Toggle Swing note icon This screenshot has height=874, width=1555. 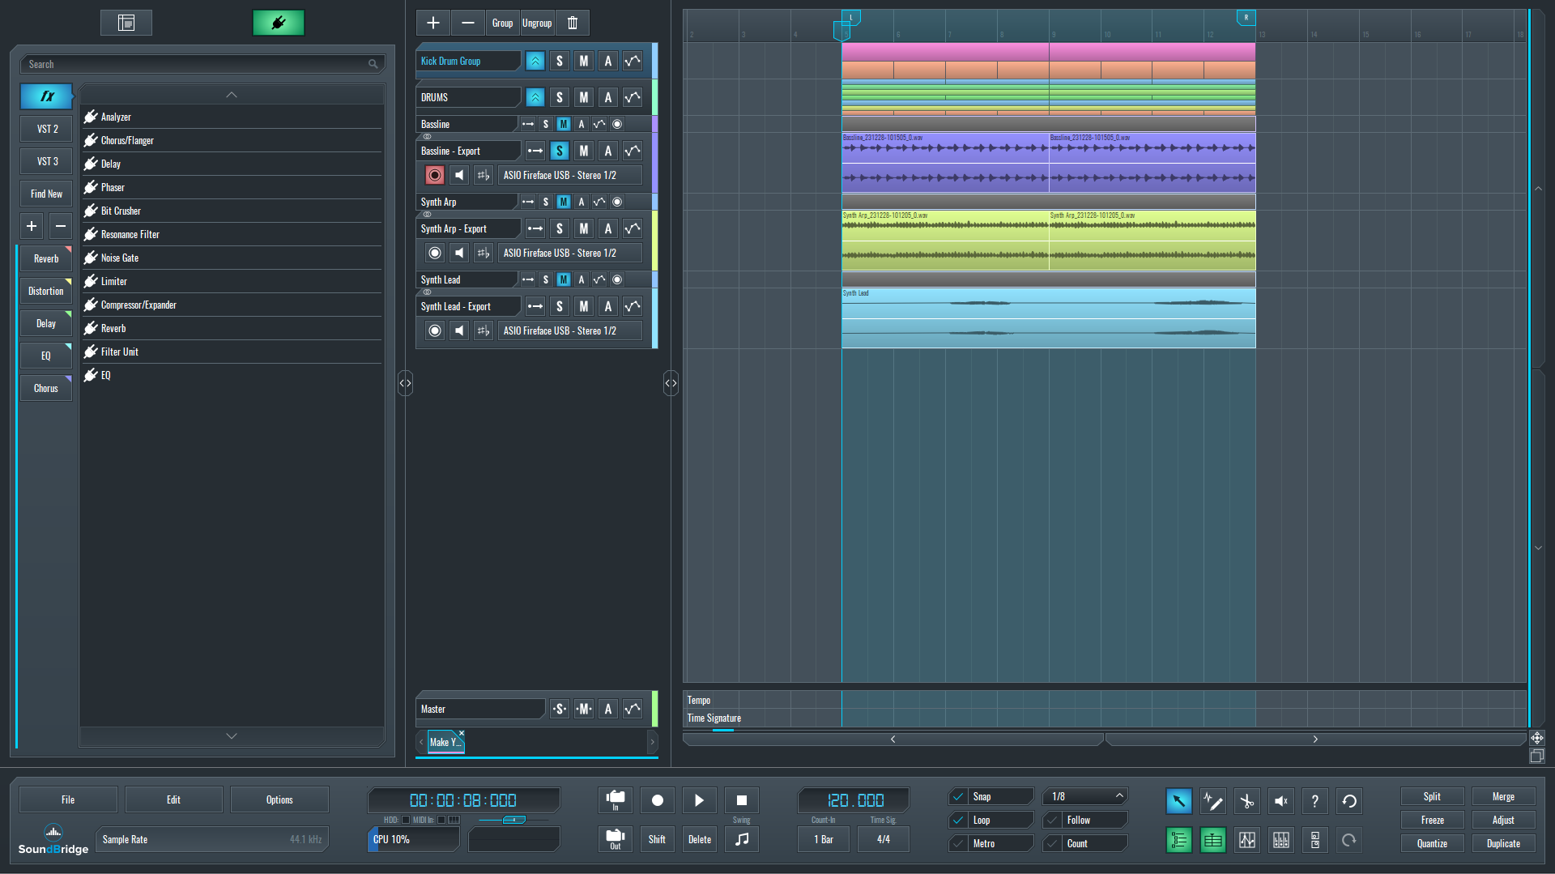(742, 839)
